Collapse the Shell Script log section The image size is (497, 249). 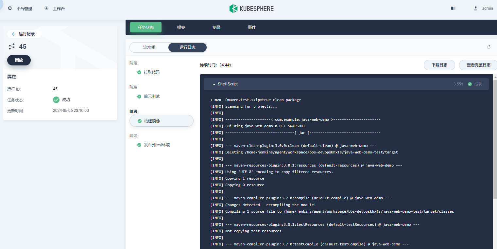(x=214, y=84)
